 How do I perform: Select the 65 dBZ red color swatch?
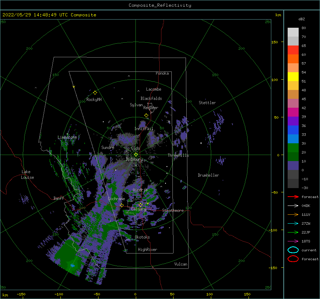[x=293, y=50]
